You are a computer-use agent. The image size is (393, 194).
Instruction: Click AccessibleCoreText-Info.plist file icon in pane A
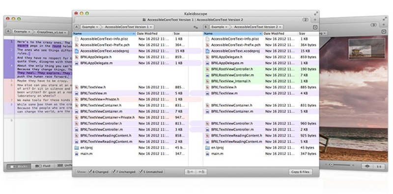tap(77, 39)
